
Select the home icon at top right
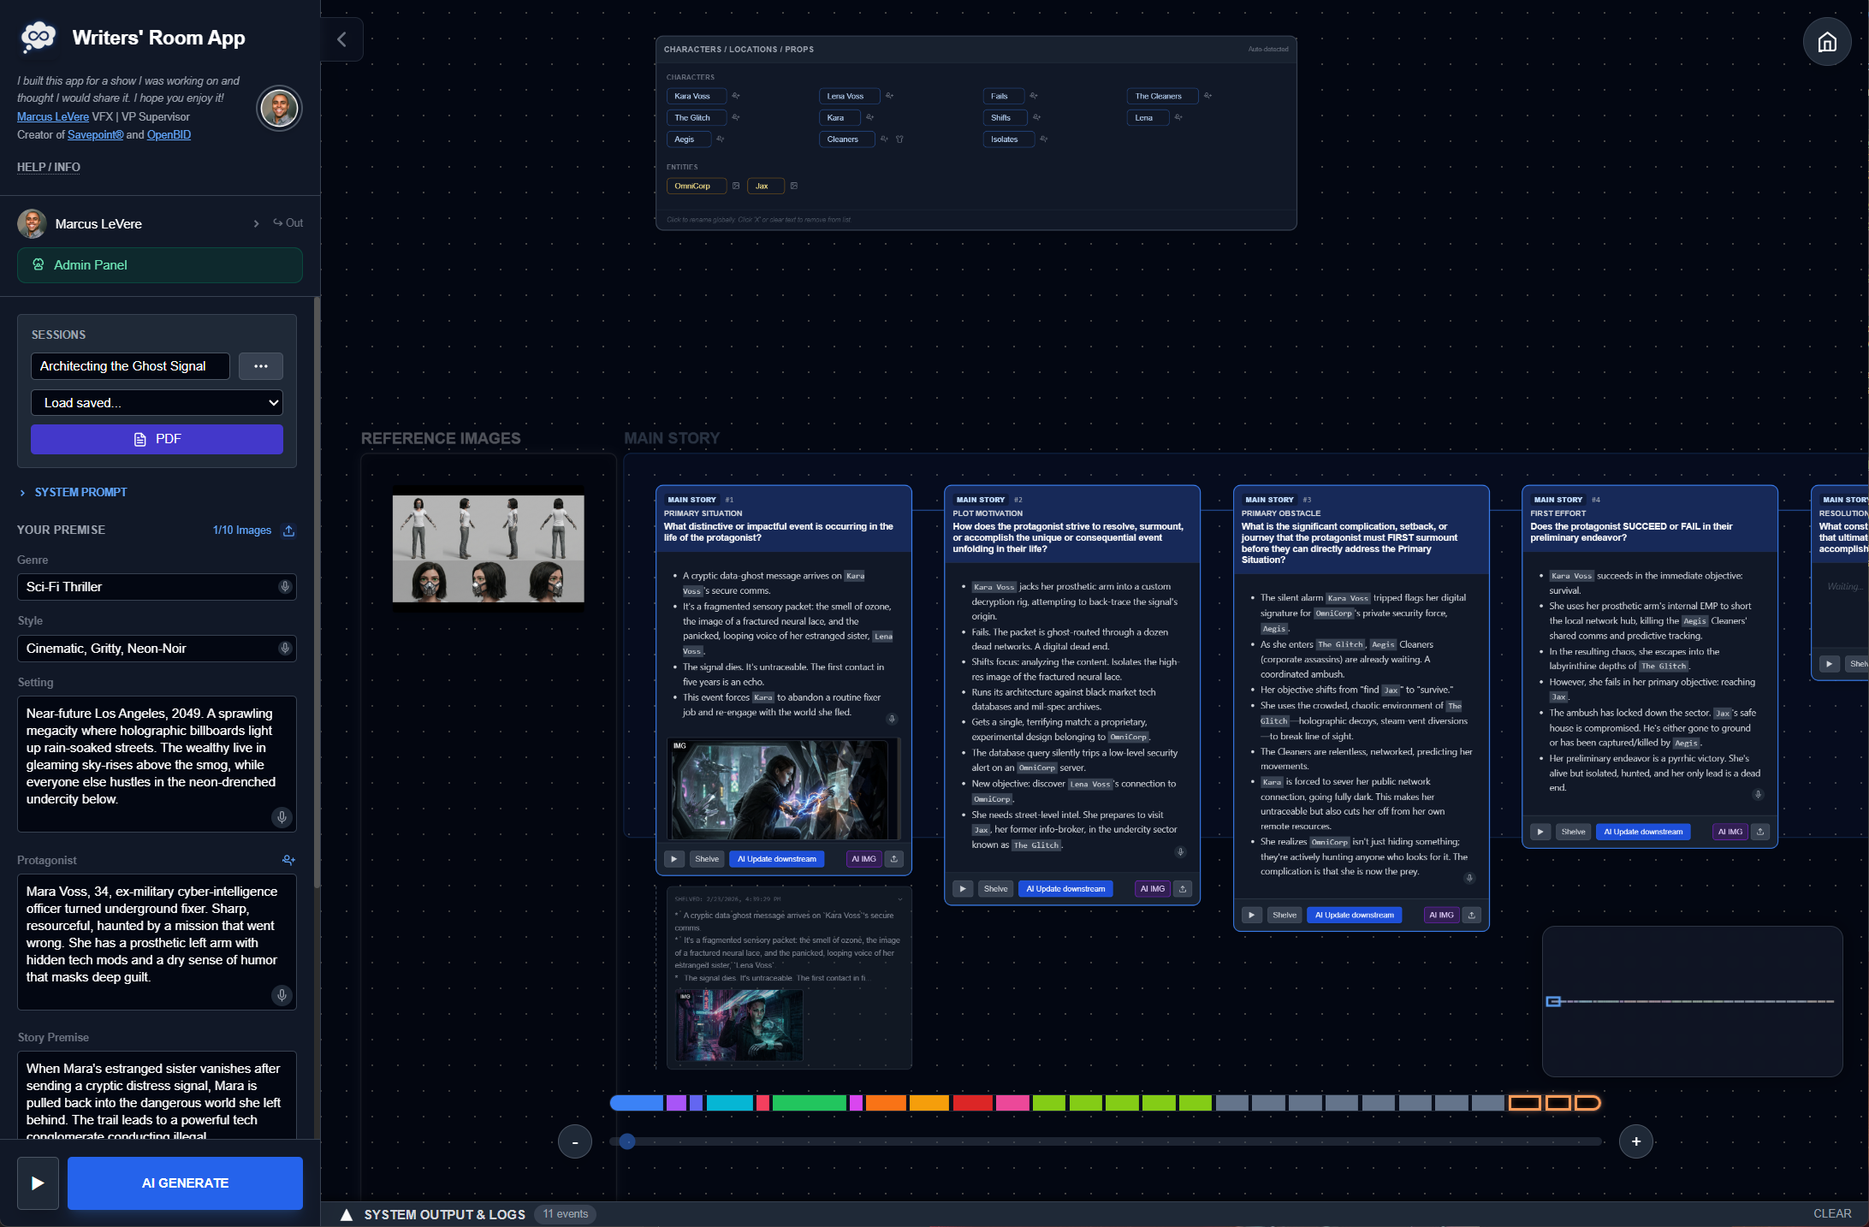click(x=1827, y=41)
